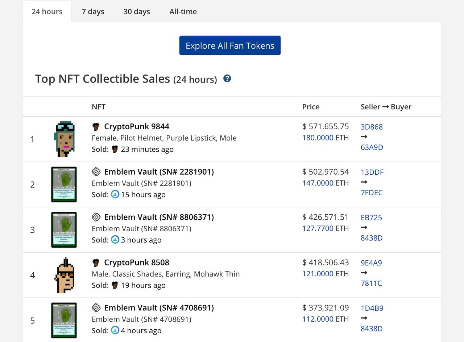Viewport: 464px width, 342px height.
Task: Open the thumbnail for Emblem Vault SN# 4708691
Action: pyautogui.click(x=64, y=320)
